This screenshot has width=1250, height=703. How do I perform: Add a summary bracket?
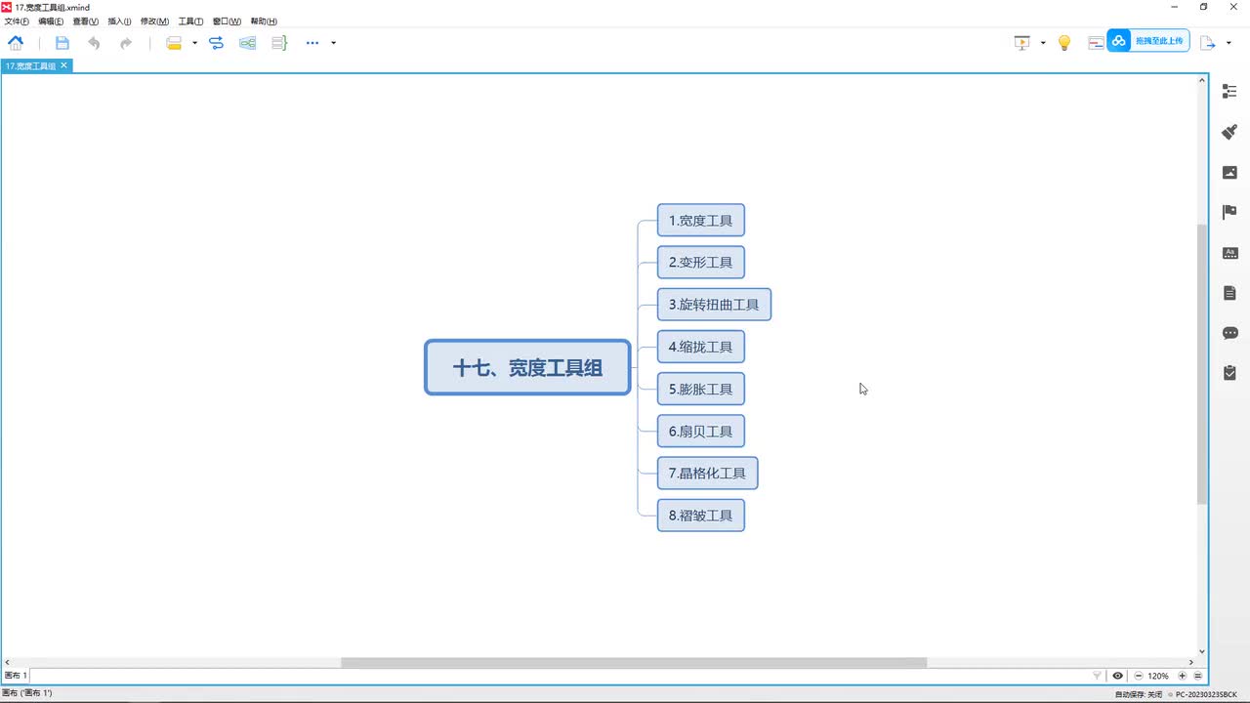pos(279,43)
